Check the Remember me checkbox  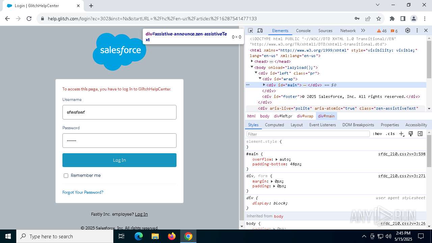click(x=66, y=175)
